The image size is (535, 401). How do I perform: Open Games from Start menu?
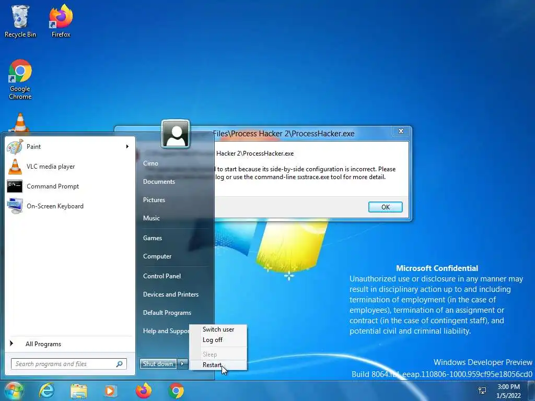(x=152, y=238)
